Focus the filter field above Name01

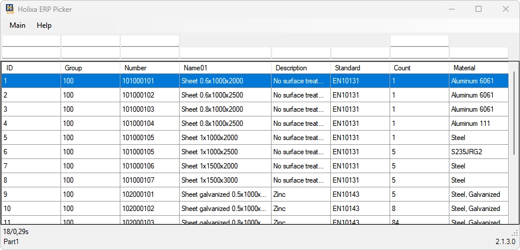(225, 53)
